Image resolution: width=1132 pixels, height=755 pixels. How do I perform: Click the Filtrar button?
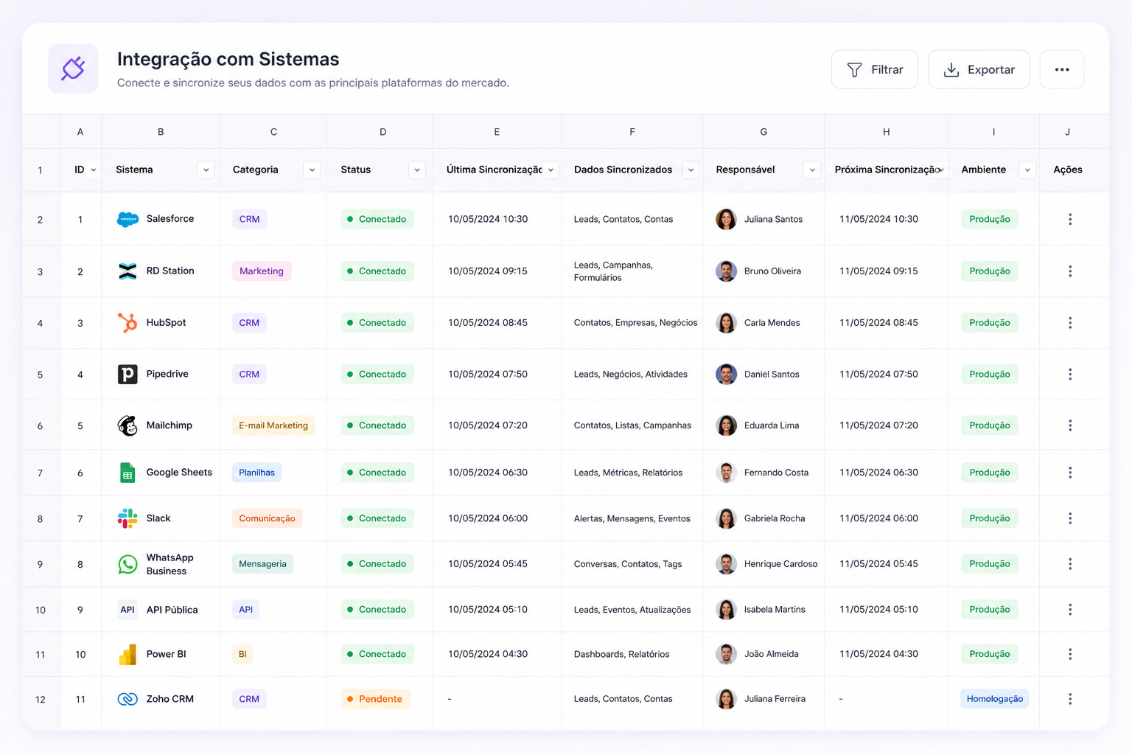click(875, 69)
